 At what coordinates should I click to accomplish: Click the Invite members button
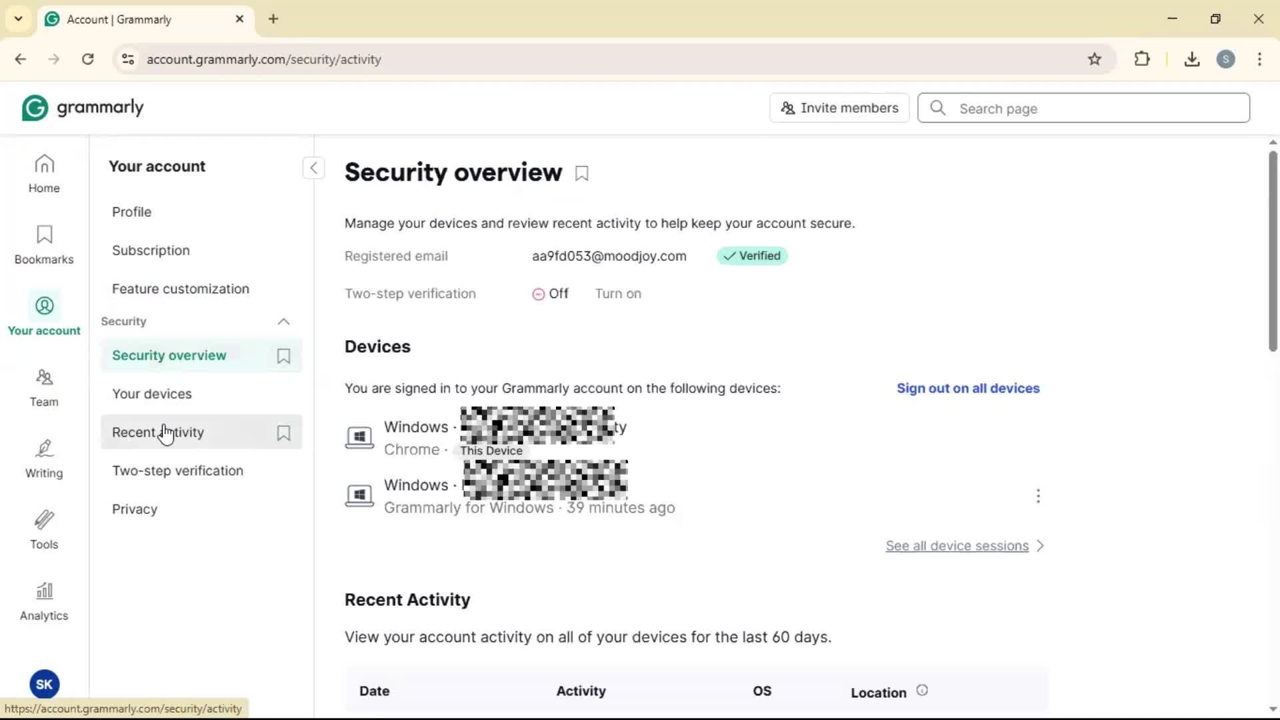click(839, 108)
